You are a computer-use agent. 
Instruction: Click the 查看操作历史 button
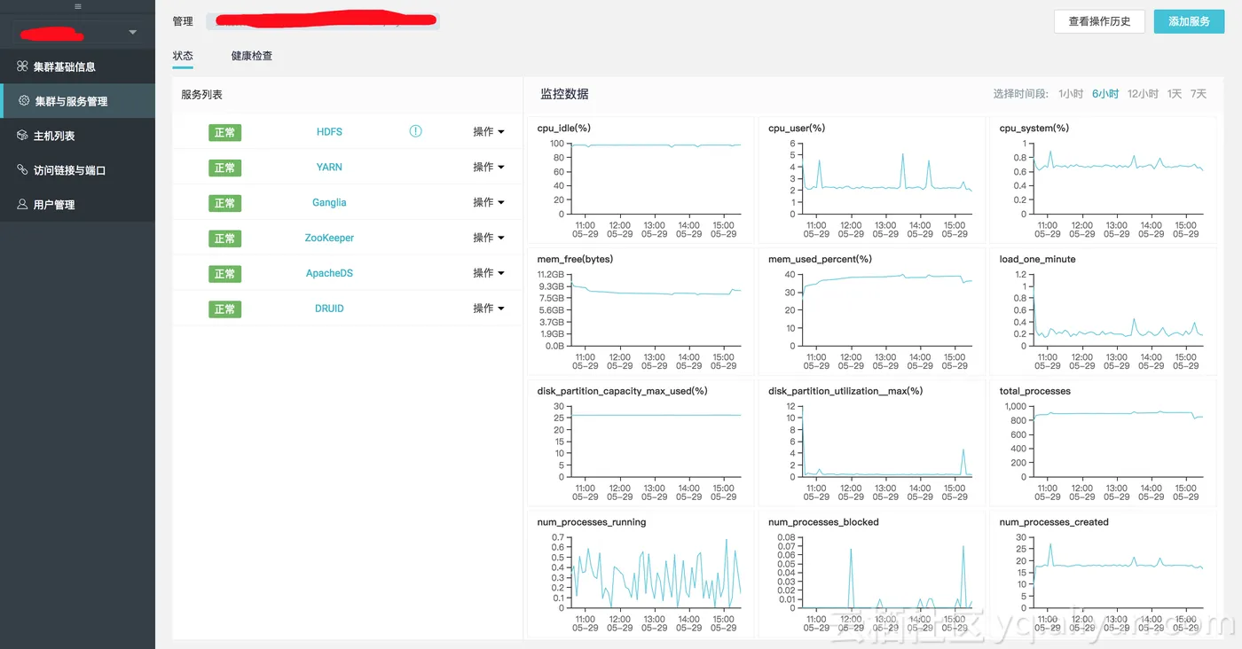[x=1099, y=21]
